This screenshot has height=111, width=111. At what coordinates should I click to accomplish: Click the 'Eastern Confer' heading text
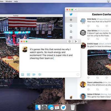(x=102, y=14)
